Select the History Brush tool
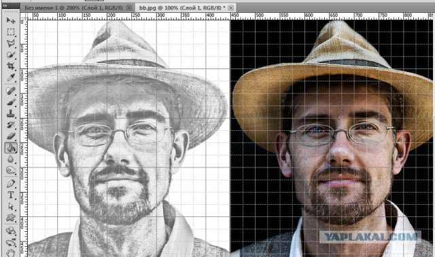 tap(11, 125)
